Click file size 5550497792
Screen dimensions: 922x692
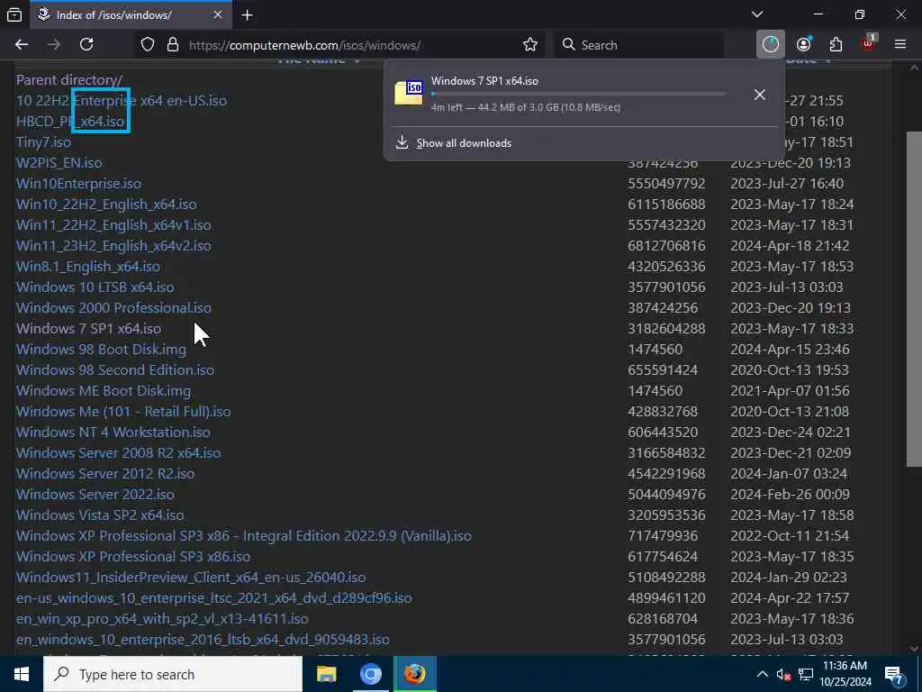click(666, 184)
